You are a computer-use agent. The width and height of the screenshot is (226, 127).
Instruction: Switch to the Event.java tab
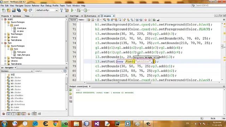point(91,16)
